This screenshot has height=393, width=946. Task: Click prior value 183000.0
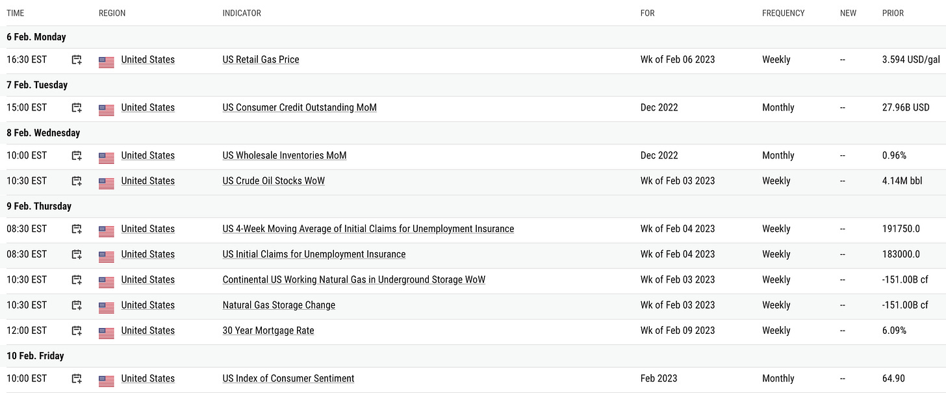[x=901, y=255]
